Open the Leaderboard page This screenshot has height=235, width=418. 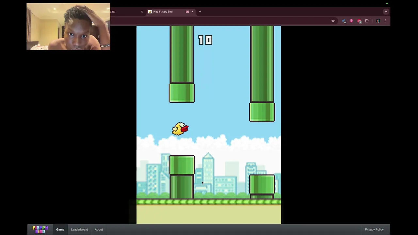(x=79, y=229)
